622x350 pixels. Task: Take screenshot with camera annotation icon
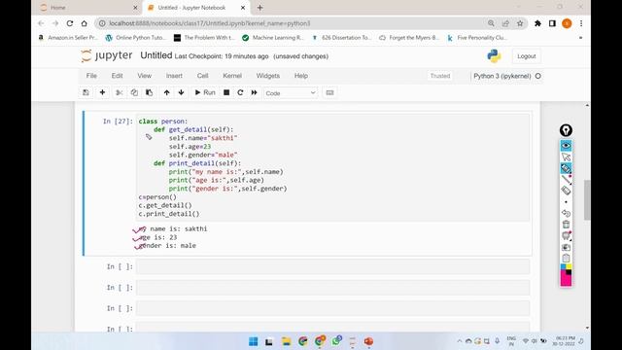(566, 247)
